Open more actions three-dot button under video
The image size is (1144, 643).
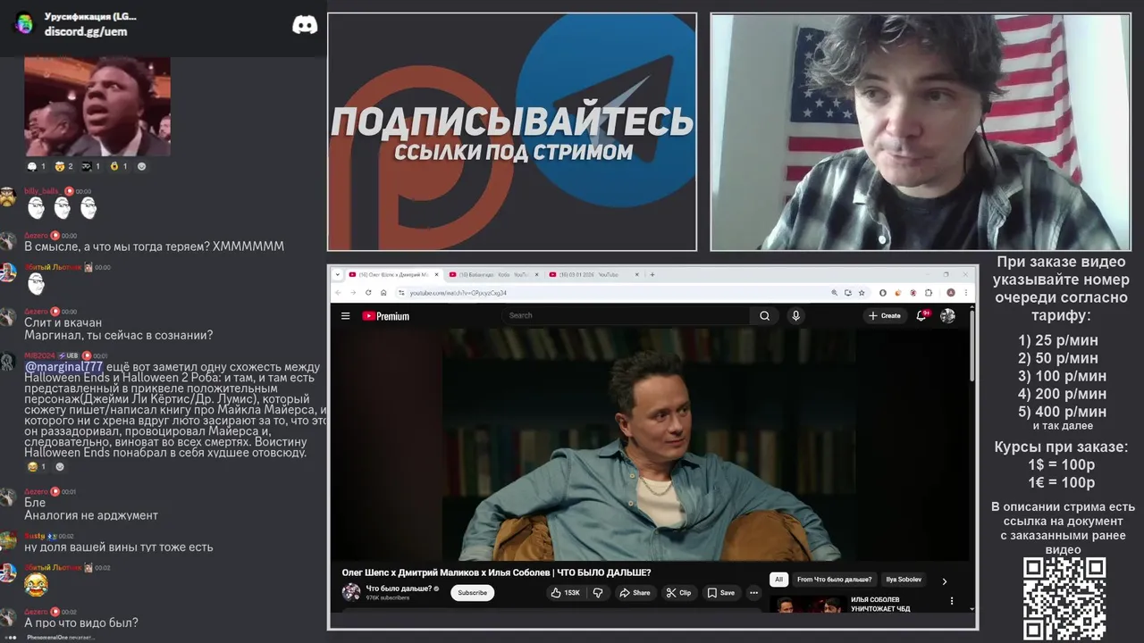(753, 592)
